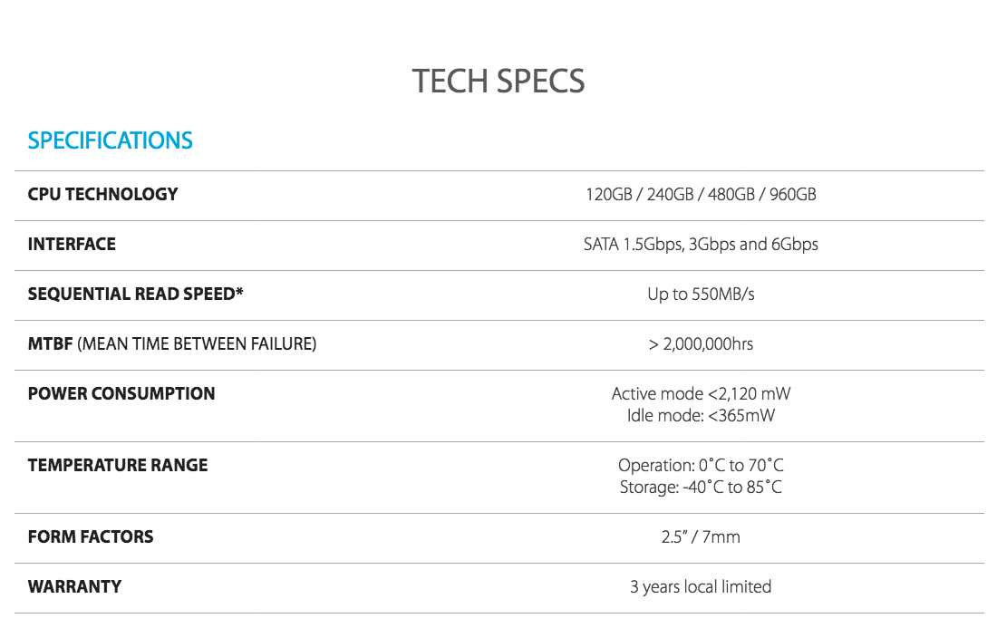997x628 pixels.
Task: Select the SPECIFICATIONS section title
Action: [111, 140]
